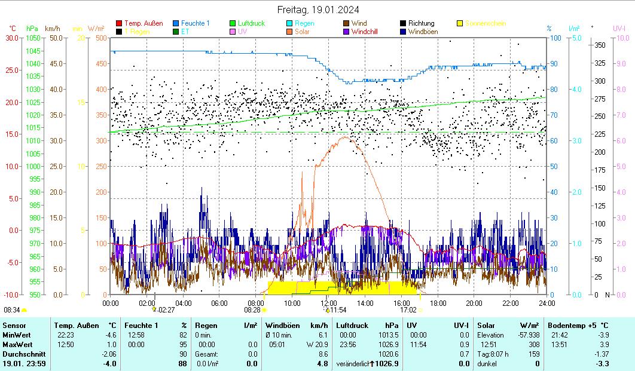
Task: Click the red Temp. Außen legend swatch
Action: (x=119, y=24)
